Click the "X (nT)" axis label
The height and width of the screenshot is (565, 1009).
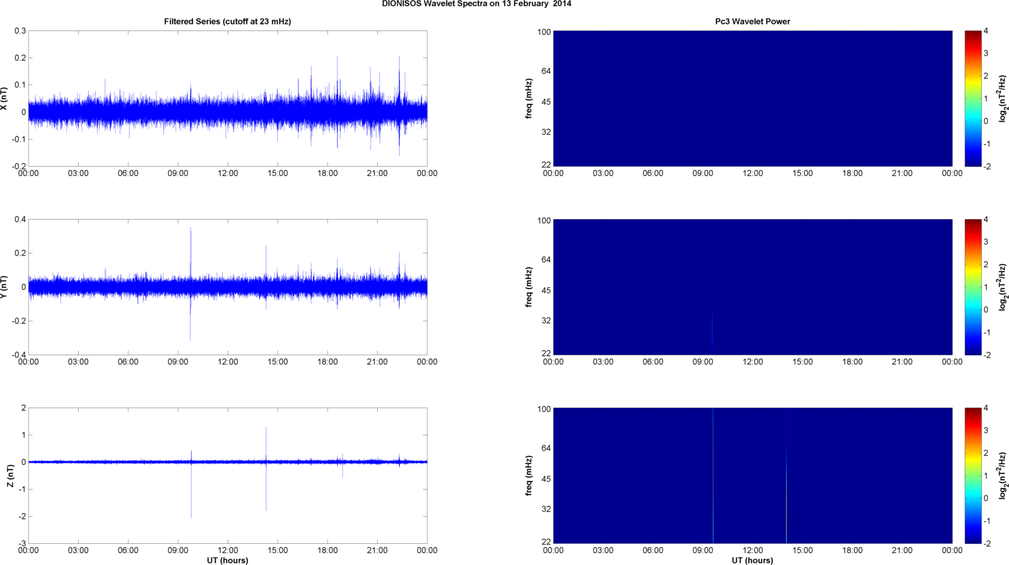tap(4, 99)
